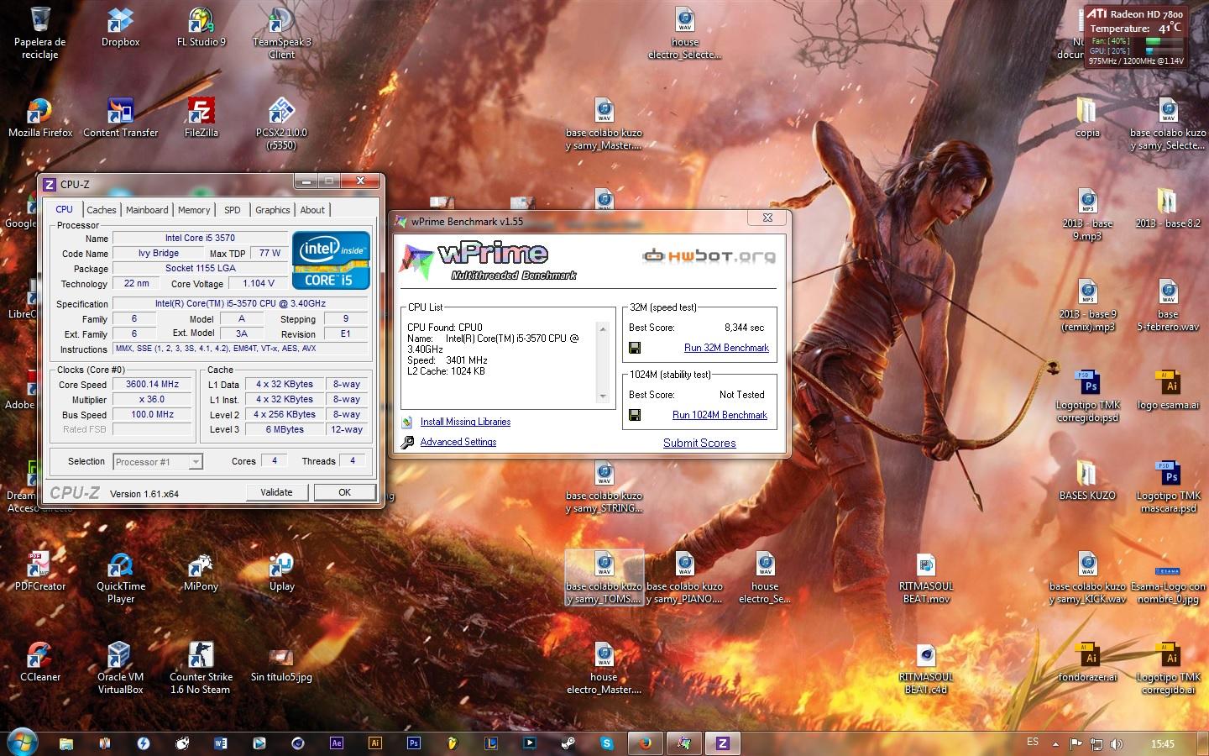Click the Windows Start button
The image size is (1209, 756).
pyautogui.click(x=23, y=743)
